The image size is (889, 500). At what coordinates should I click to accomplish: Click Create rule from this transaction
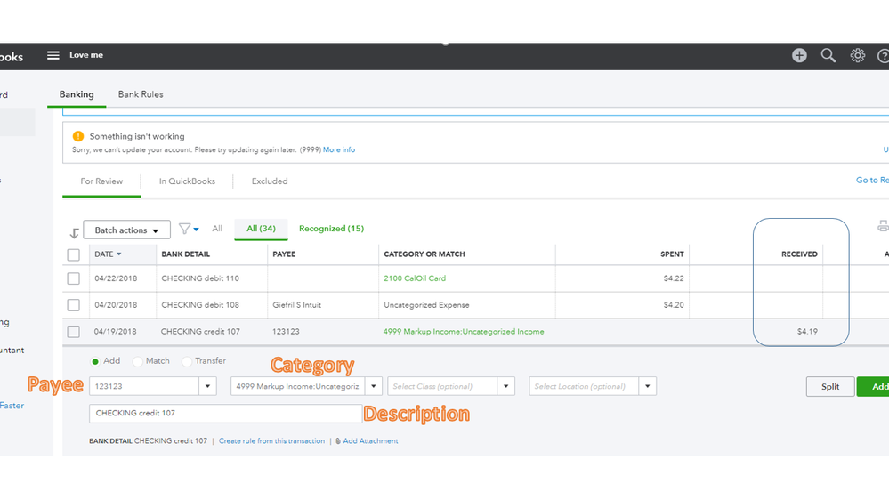coord(271,441)
